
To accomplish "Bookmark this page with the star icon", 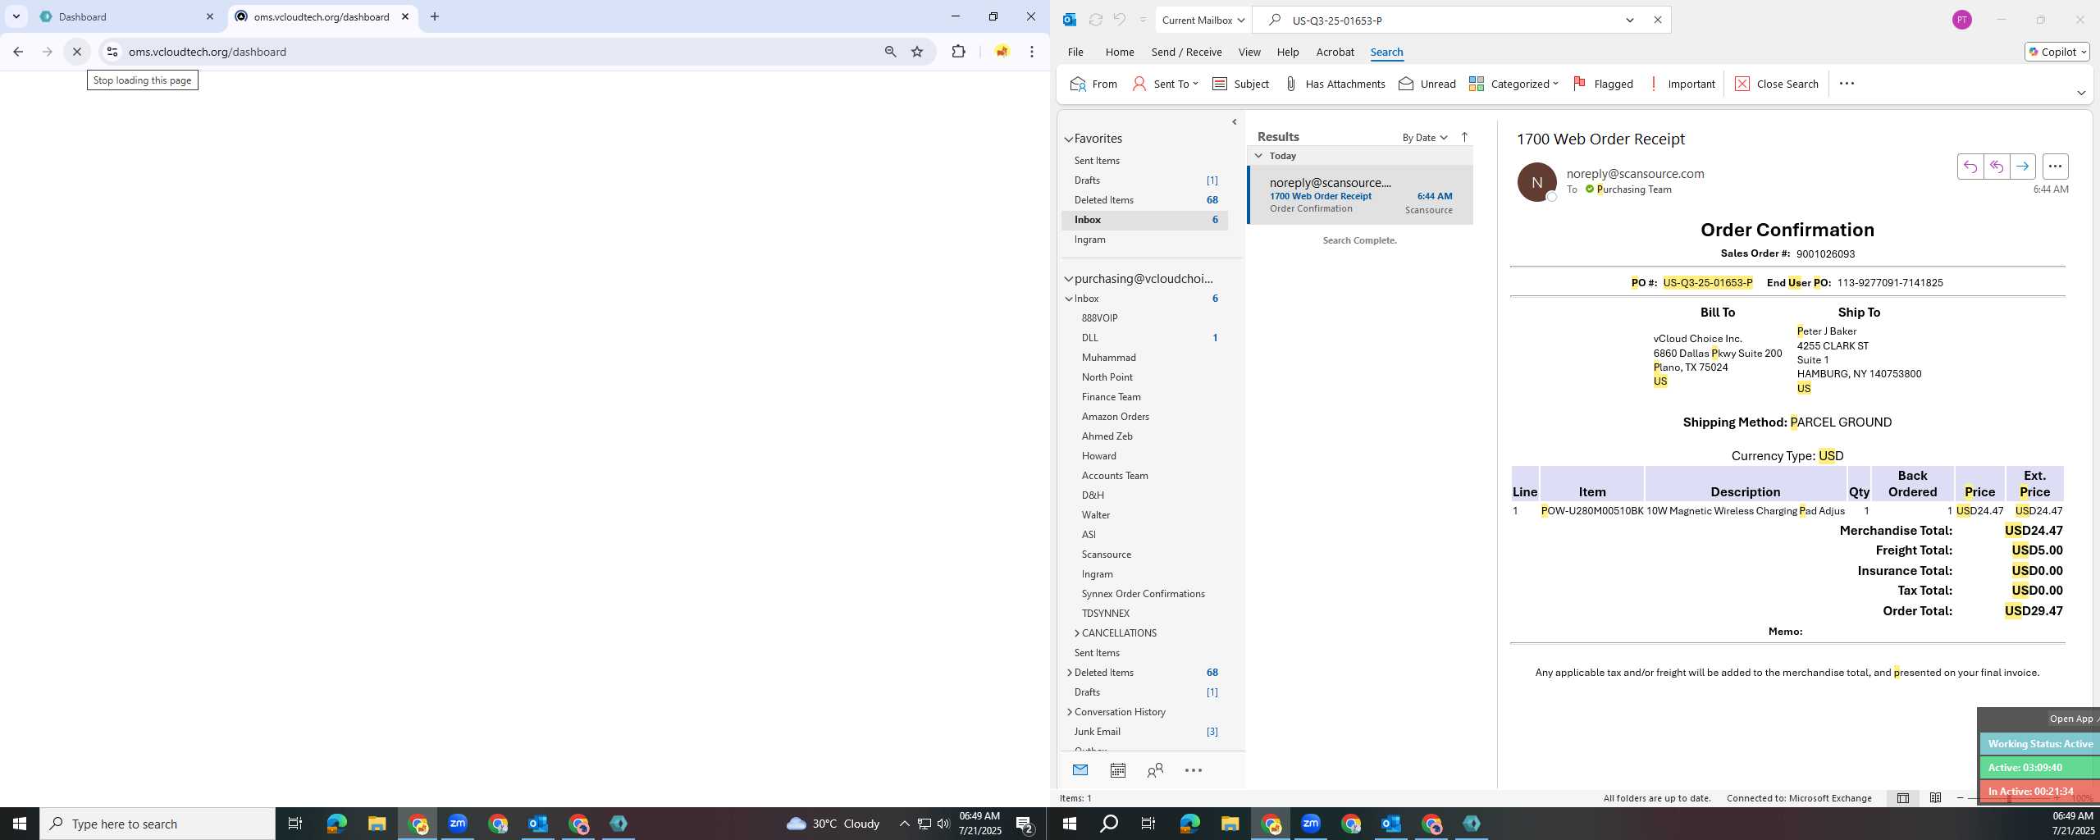I will pyautogui.click(x=917, y=52).
